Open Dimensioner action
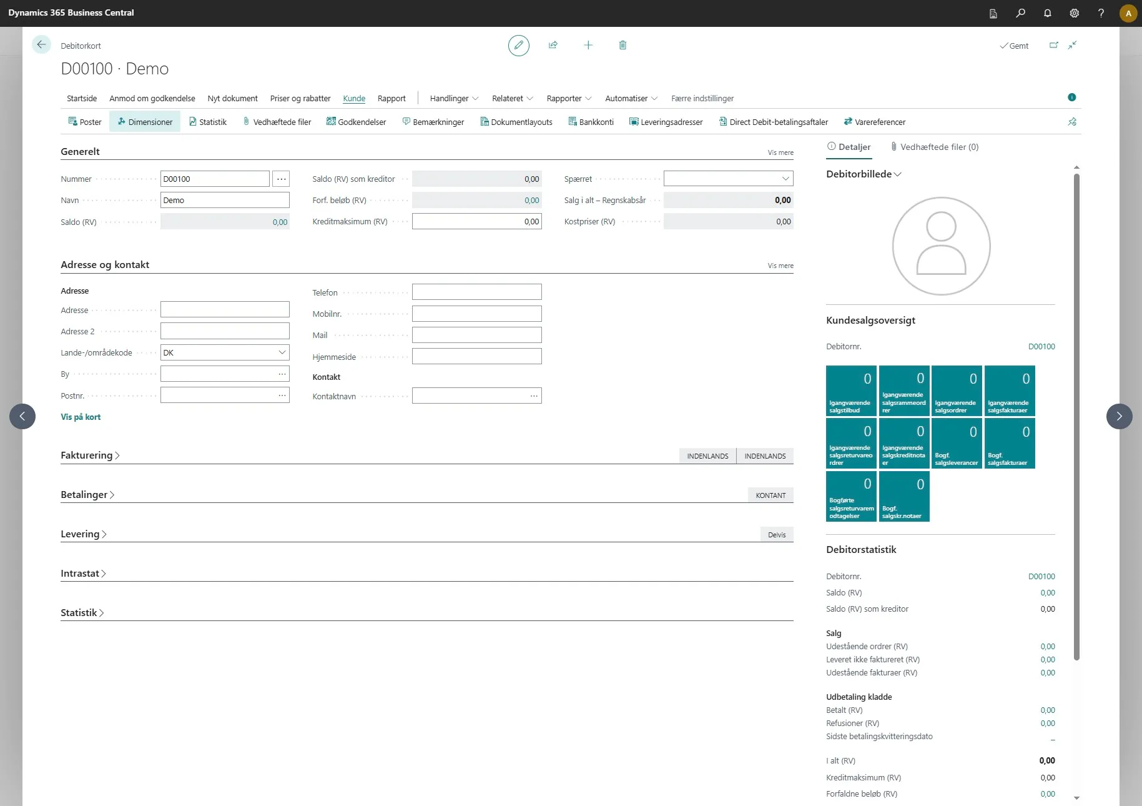This screenshot has width=1142, height=806. click(145, 122)
